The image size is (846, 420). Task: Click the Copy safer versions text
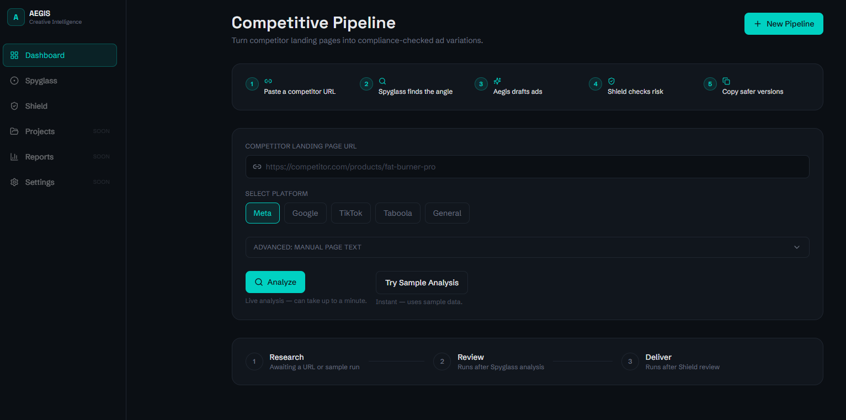point(753,92)
